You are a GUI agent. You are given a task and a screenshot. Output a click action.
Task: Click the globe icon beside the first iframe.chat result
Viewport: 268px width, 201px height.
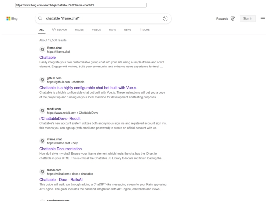42,50
